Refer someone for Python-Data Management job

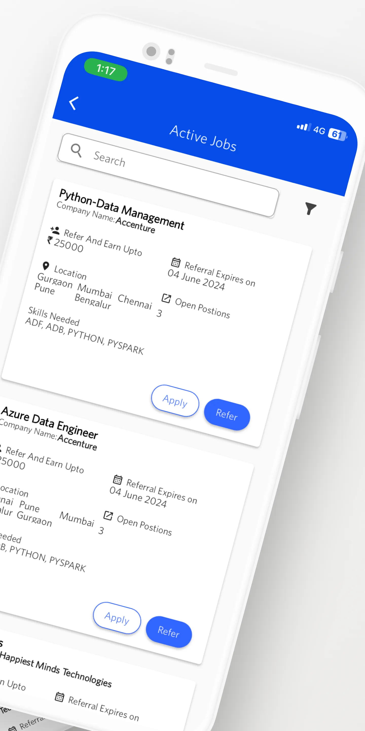227,414
